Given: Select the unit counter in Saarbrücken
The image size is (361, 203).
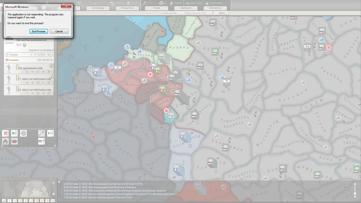Looking at the screenshot, I should (x=195, y=115).
